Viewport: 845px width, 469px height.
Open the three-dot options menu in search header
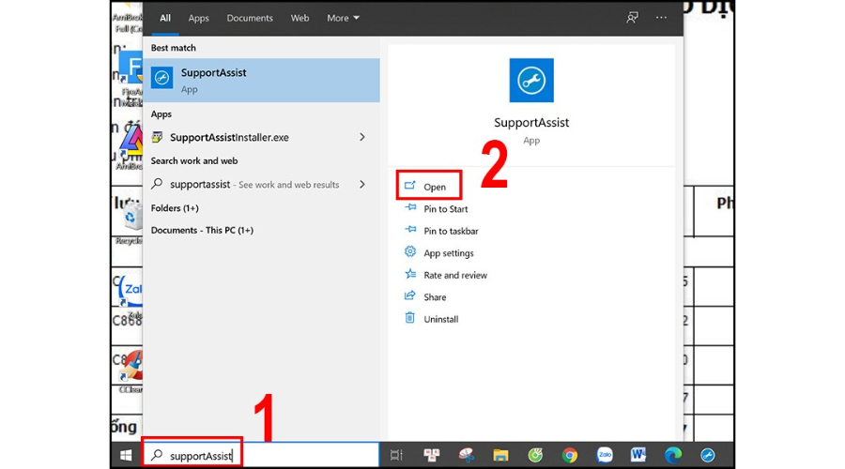(x=661, y=18)
